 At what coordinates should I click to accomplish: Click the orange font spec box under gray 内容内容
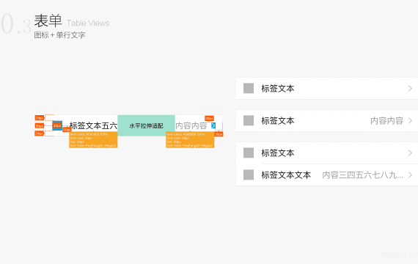click(190, 140)
